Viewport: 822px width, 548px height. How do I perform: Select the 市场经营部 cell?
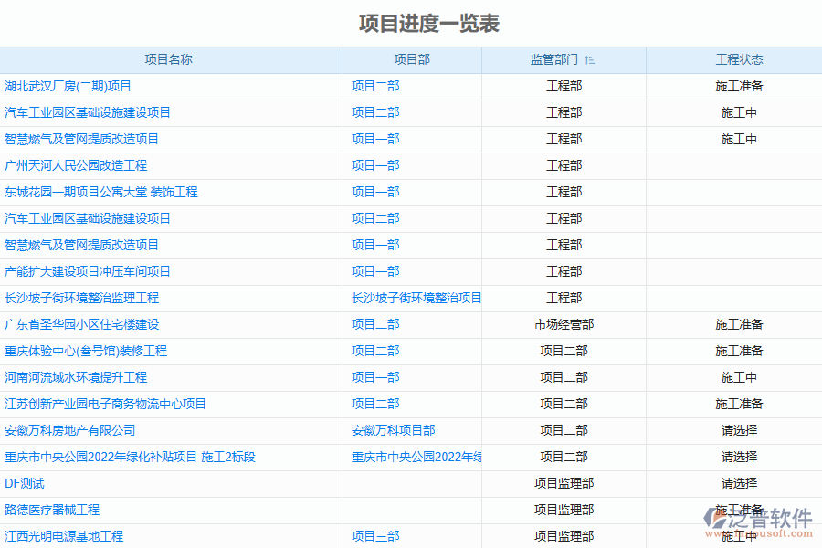coord(564,325)
